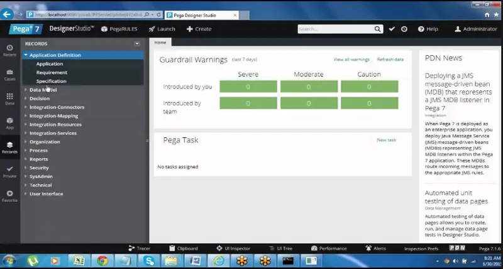
Task: Open the Alerts tool
Action: [x=375, y=248]
